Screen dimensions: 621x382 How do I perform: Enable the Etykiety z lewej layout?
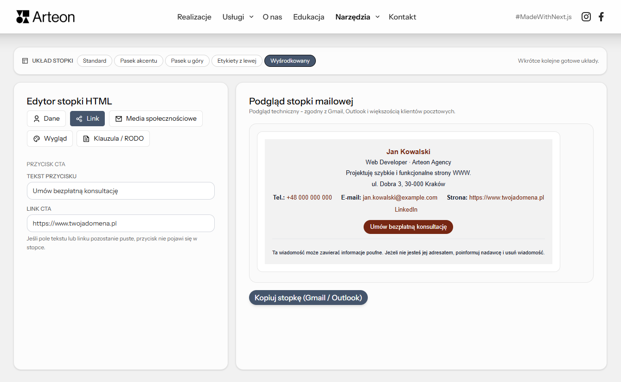pyautogui.click(x=237, y=60)
